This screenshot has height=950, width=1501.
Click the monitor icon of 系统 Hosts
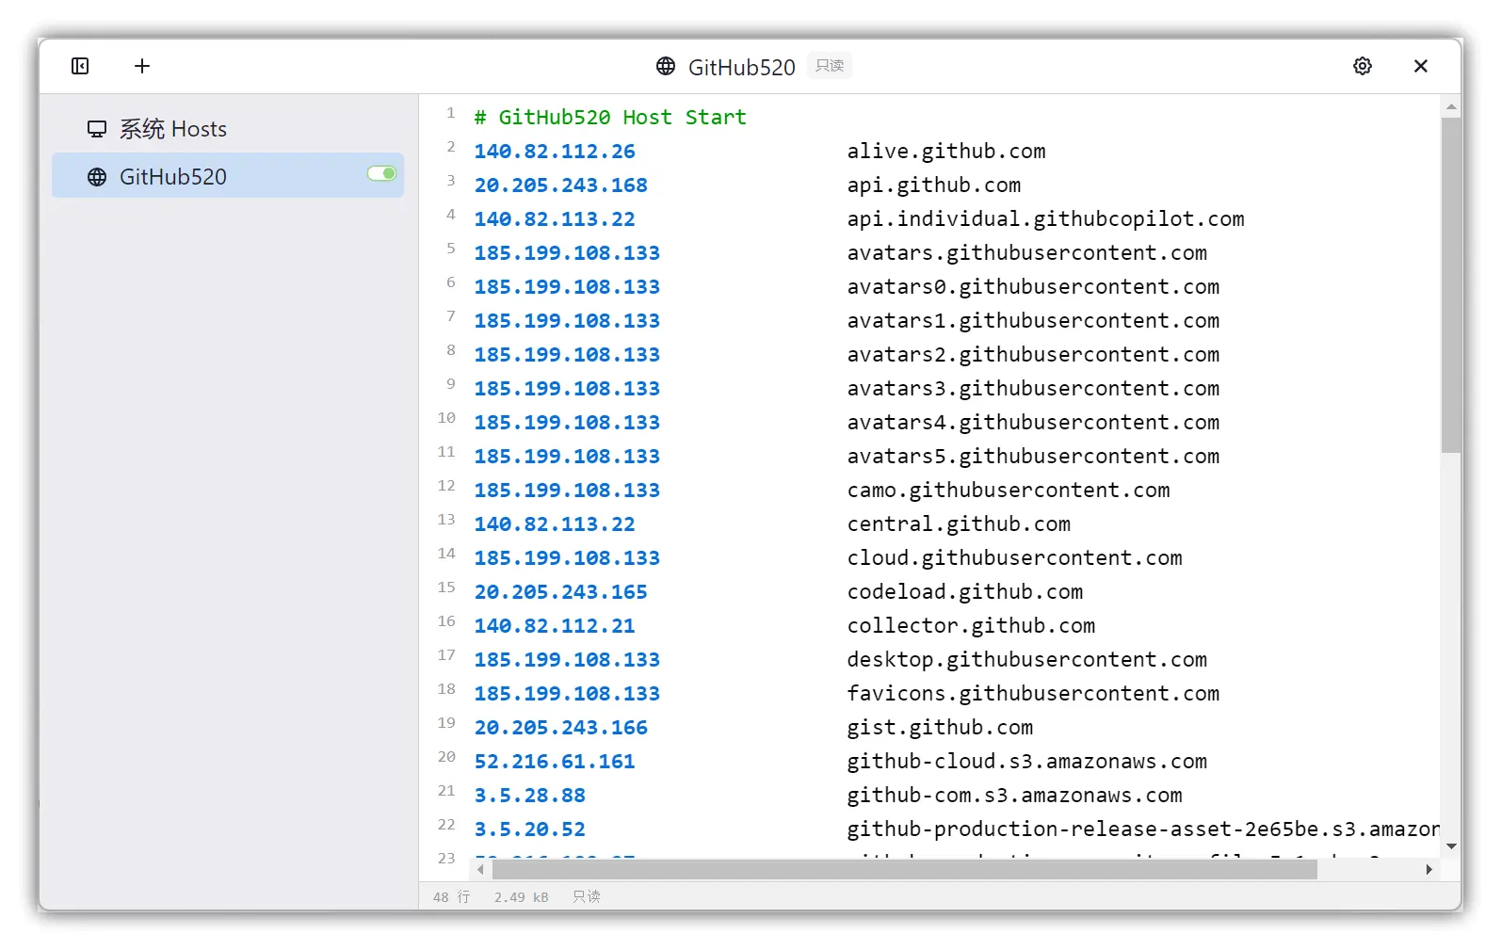coord(97,129)
